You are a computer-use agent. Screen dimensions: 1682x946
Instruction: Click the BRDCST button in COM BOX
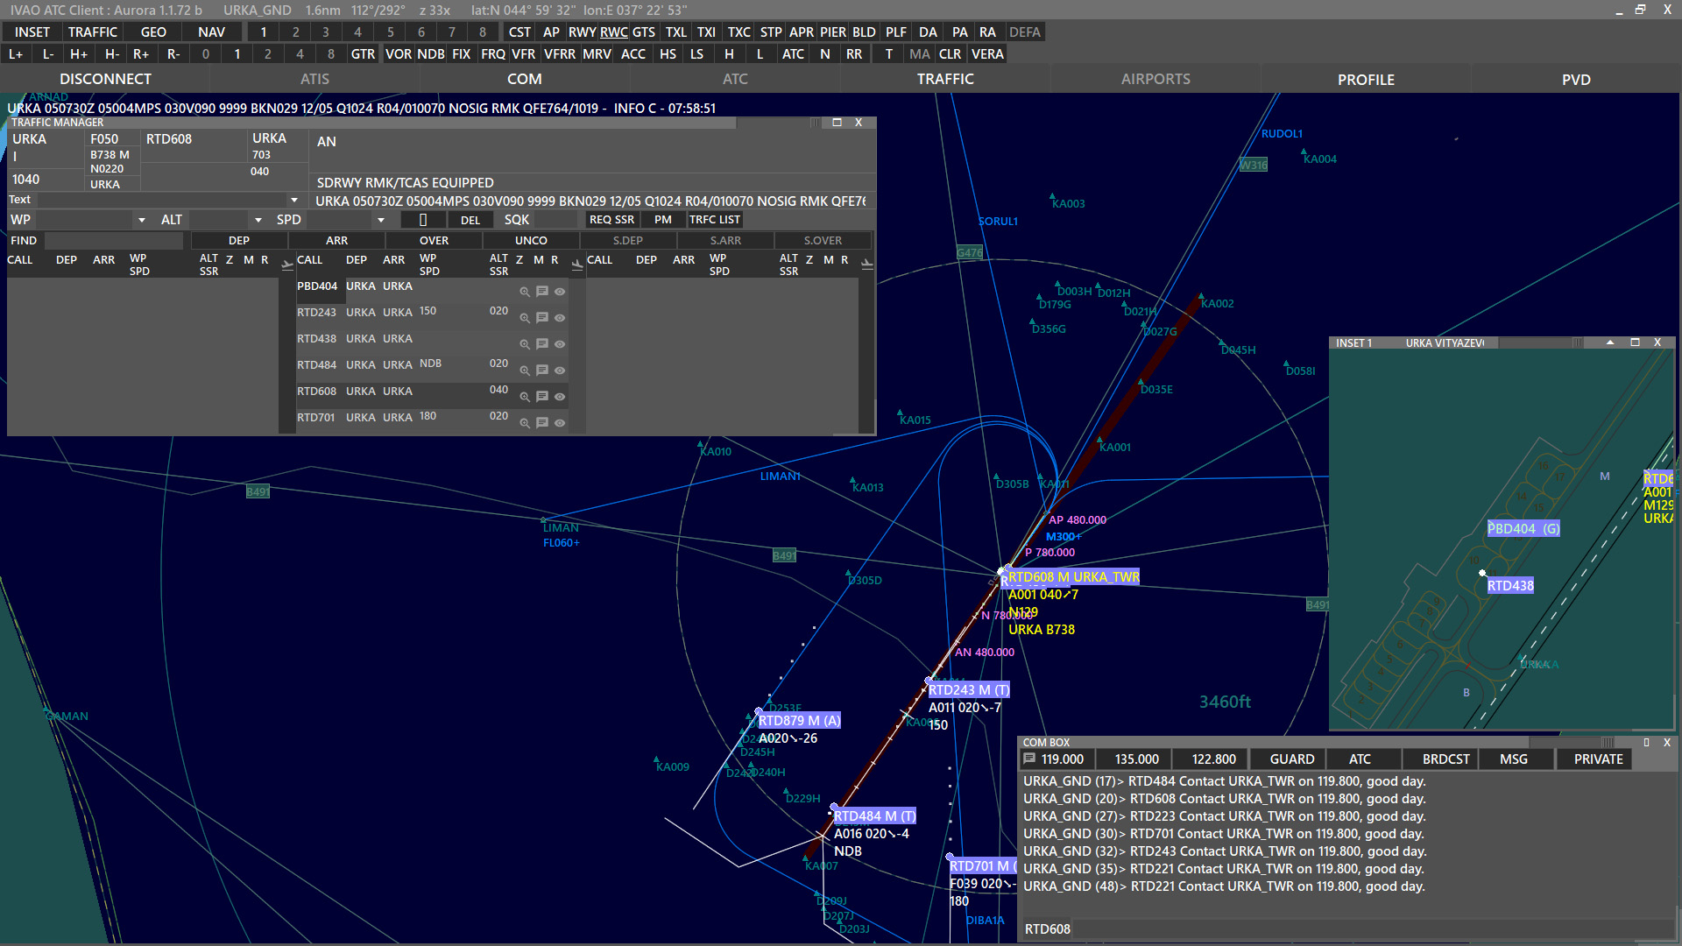pos(1447,759)
